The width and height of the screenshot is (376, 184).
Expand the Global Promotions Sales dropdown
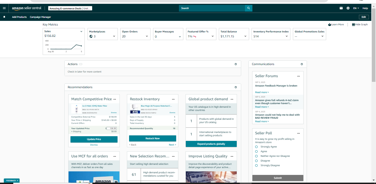point(322,36)
